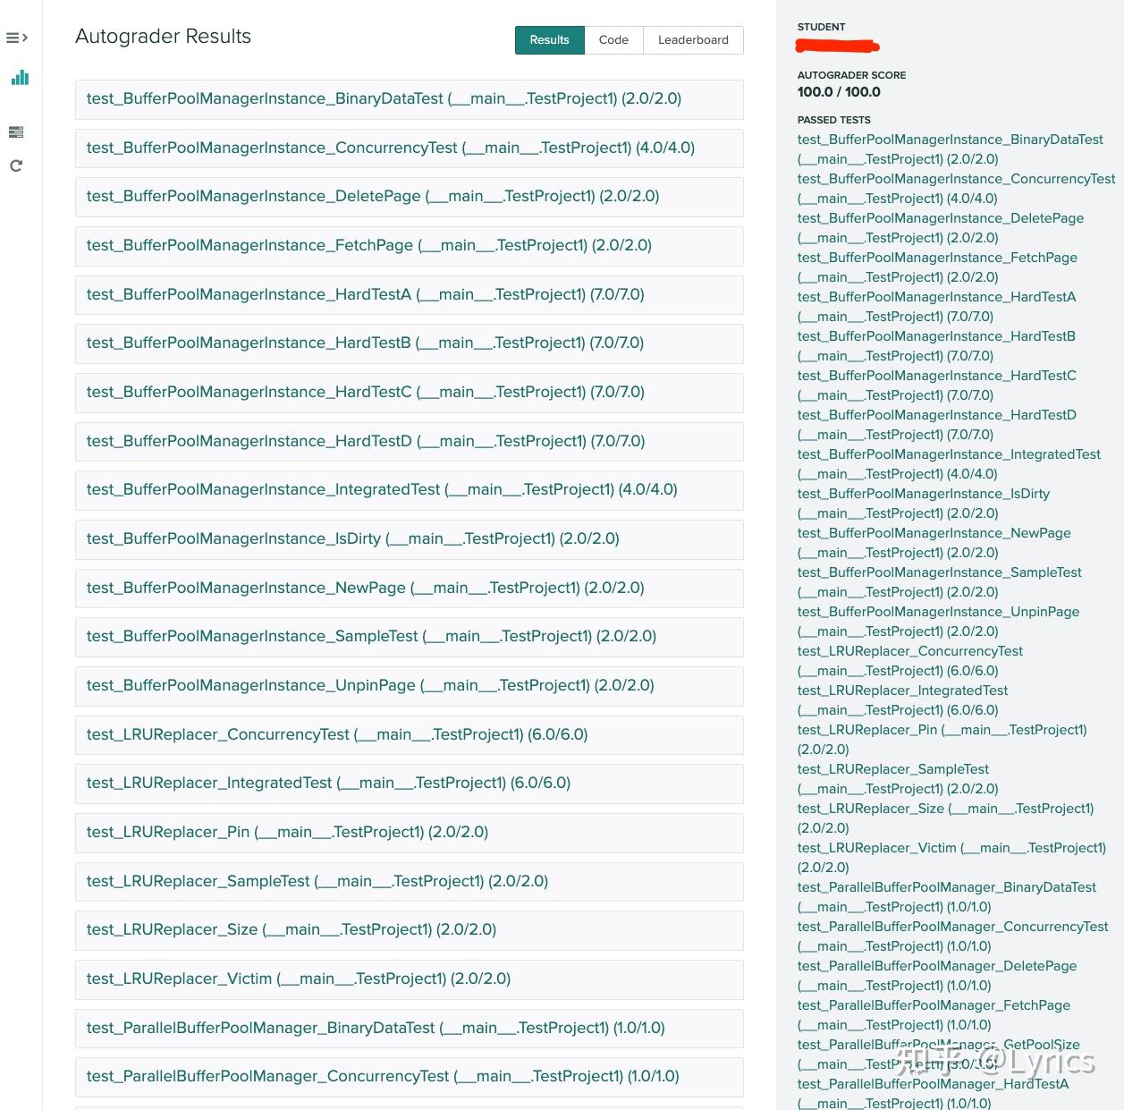Expand the LRUReplacer_Size result row
Screen dimensions: 1124x1110
pyautogui.click(x=409, y=930)
